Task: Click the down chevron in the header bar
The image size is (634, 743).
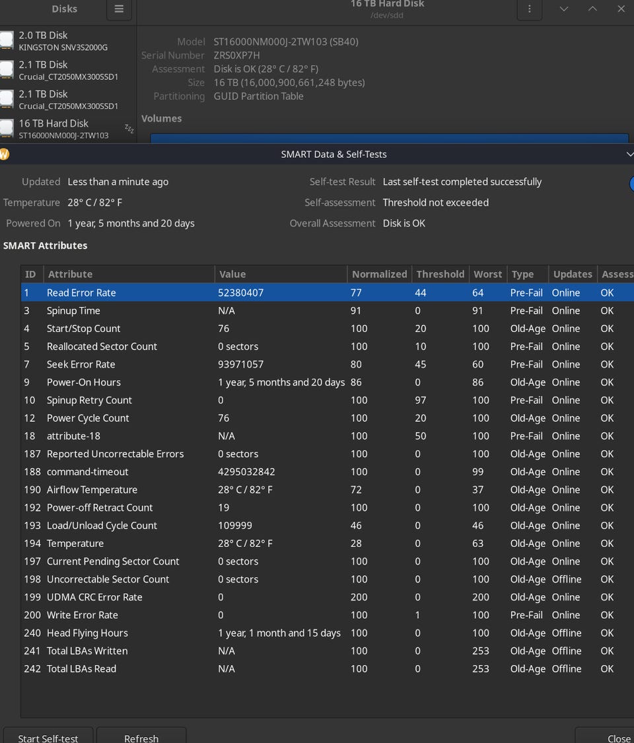Action: 564,9
